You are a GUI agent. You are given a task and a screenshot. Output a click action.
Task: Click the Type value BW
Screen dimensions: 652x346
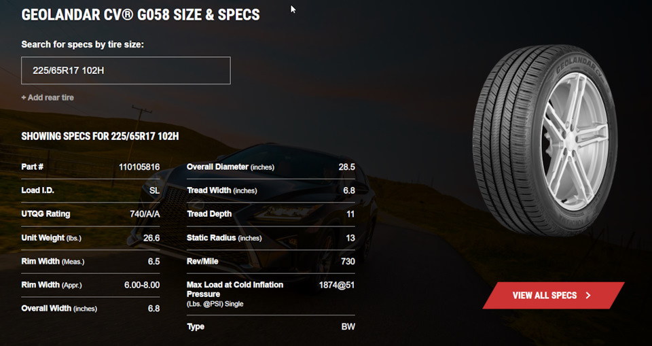click(x=348, y=327)
